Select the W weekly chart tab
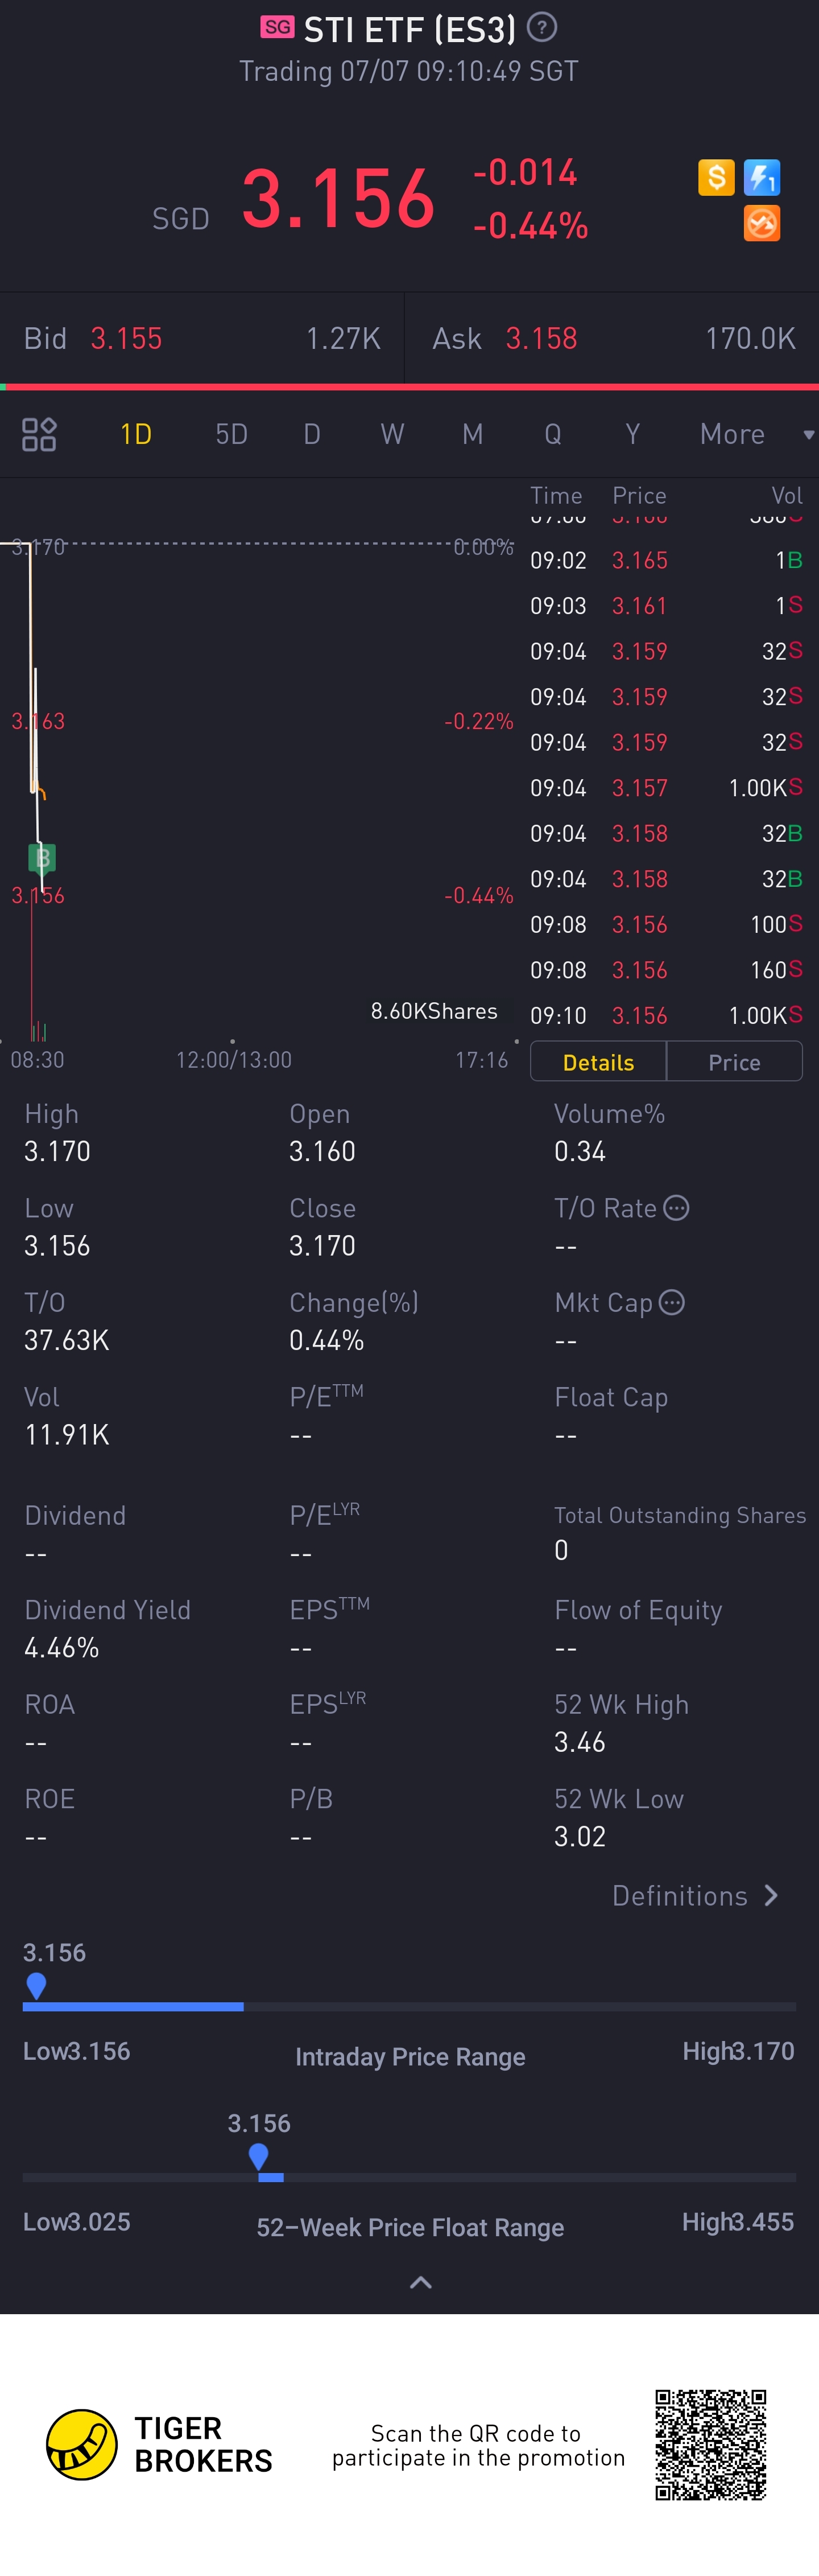819x2576 pixels. click(391, 434)
